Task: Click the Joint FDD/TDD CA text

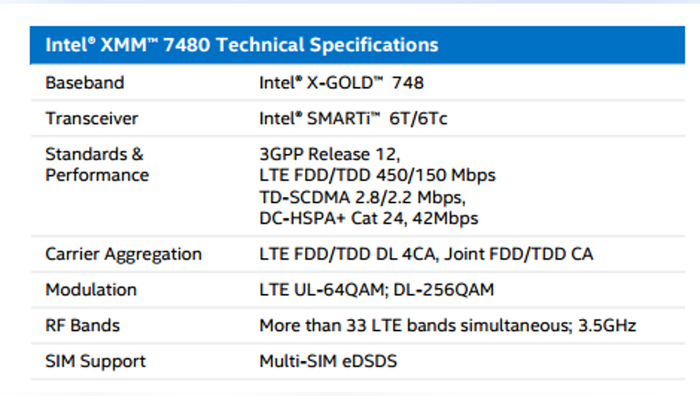Action: point(519,254)
